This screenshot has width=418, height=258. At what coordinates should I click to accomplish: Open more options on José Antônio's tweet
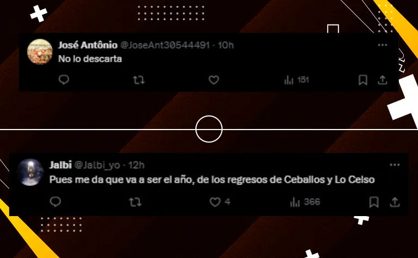point(383,45)
